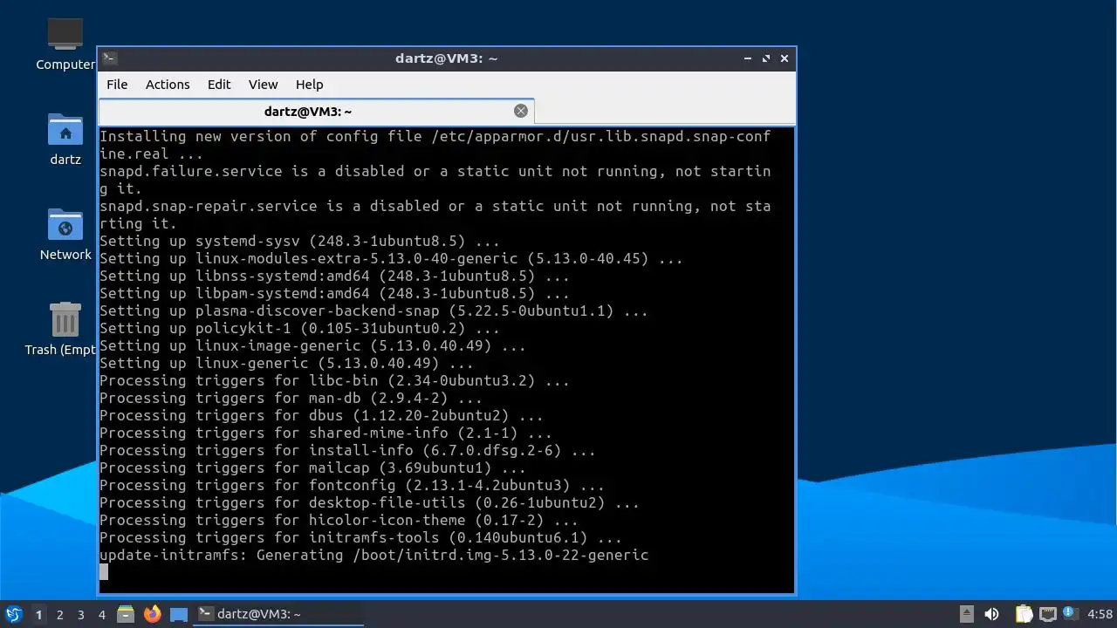This screenshot has height=628, width=1117.
Task: Click the 'Setting up linux-modules-extra' line
Action: pos(391,258)
